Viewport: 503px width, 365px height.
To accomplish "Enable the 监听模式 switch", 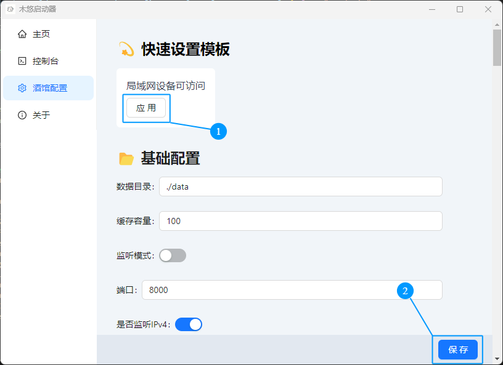I will tap(173, 255).
